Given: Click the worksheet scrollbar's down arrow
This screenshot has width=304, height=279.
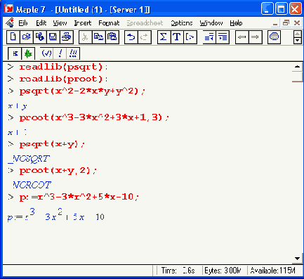Looking at the screenshot, I should point(297,259).
